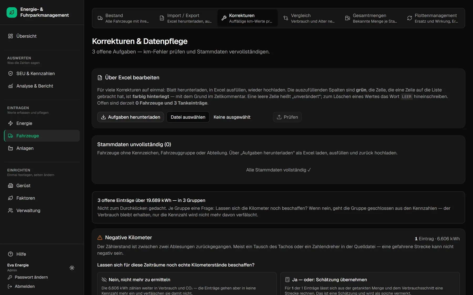The height and width of the screenshot is (295, 473).
Task: Switch to the Import / Export tab
Action: click(186, 18)
